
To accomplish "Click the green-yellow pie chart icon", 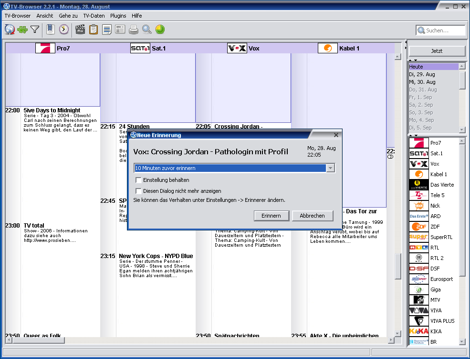I will point(160,30).
